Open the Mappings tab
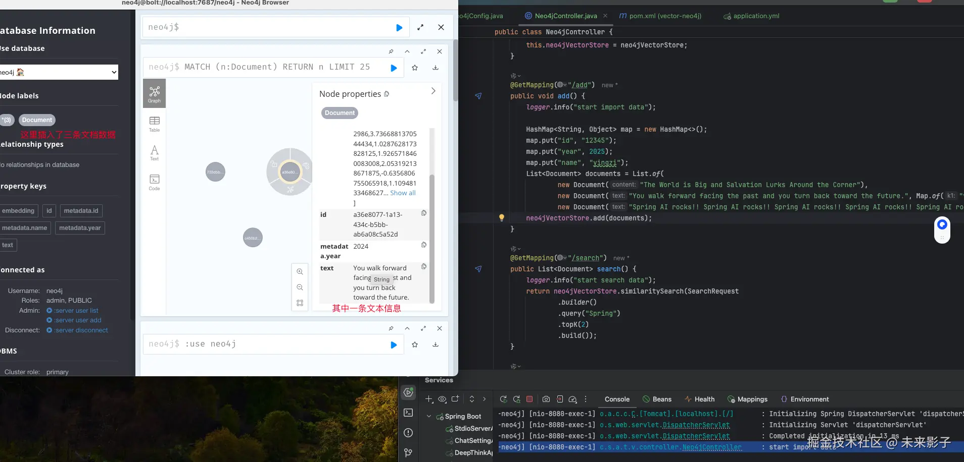 click(x=752, y=399)
